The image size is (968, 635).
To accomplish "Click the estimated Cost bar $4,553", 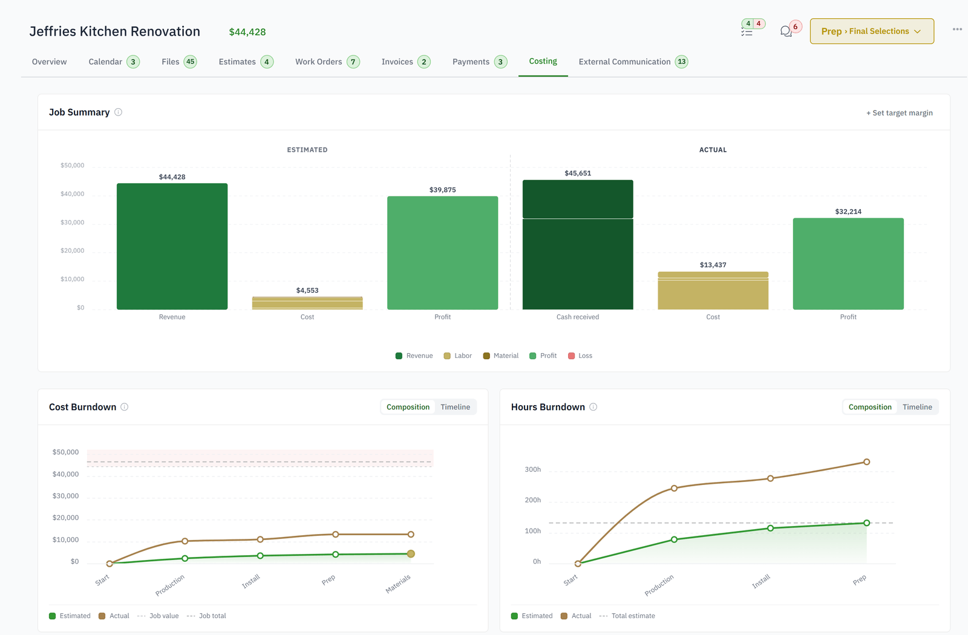I will click(307, 303).
